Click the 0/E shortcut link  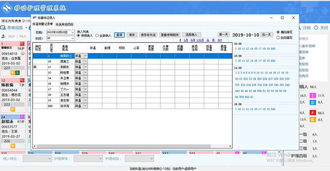193,40
